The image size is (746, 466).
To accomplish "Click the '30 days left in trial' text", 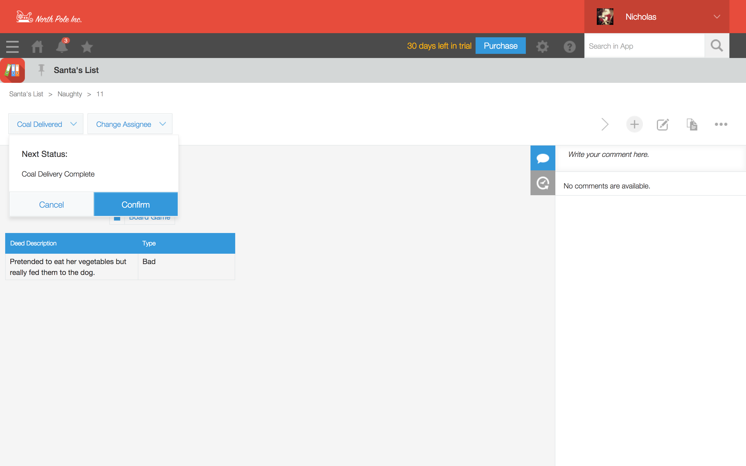I will (x=439, y=46).
